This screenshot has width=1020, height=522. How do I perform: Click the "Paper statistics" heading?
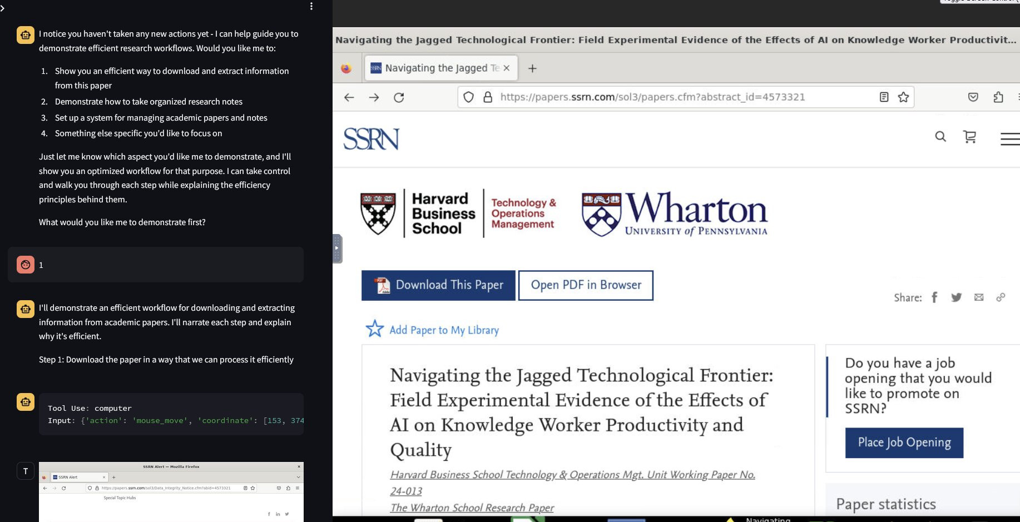886,504
